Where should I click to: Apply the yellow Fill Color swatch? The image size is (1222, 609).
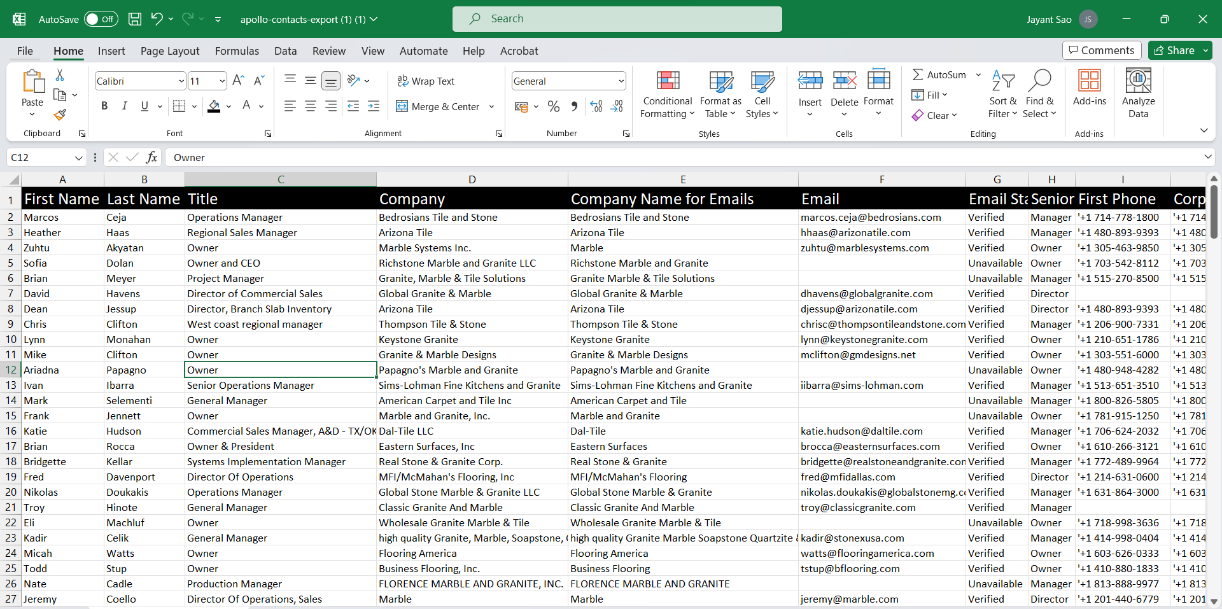214,106
